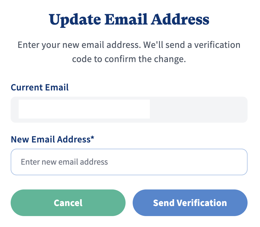The image size is (260, 227).
Task: Click the Current Email read-only field
Action: pyautogui.click(x=129, y=110)
